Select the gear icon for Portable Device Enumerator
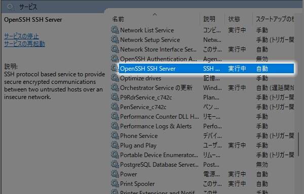The width and height of the screenshot is (304, 194). pyautogui.click(x=115, y=155)
